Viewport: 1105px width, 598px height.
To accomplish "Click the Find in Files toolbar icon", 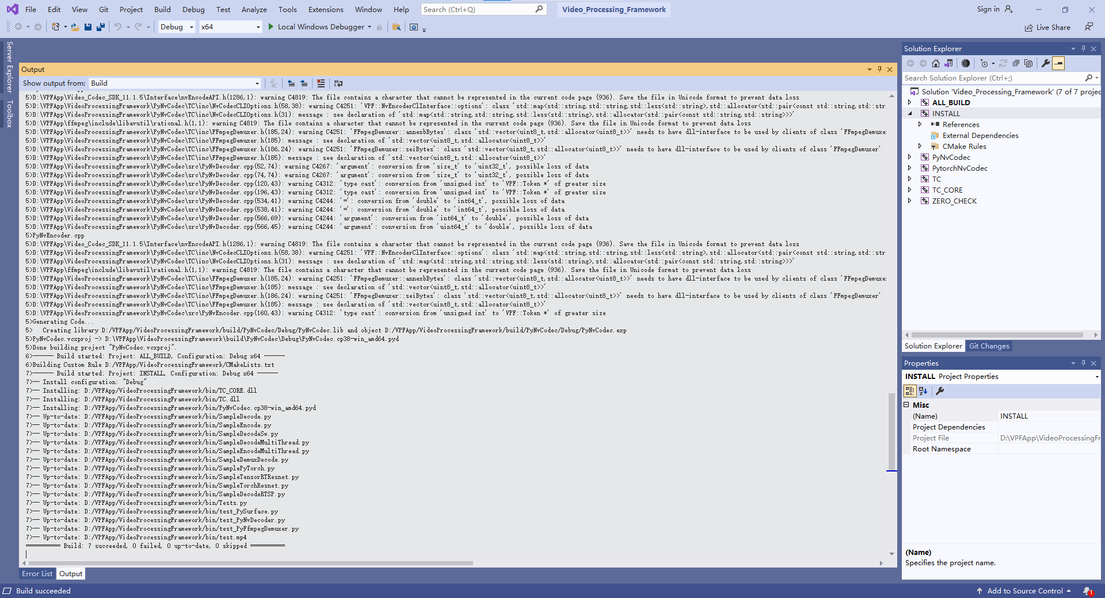I will 397,27.
